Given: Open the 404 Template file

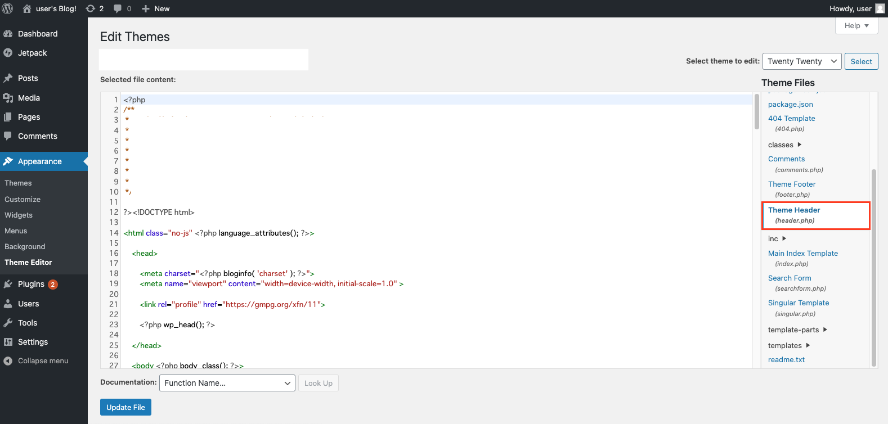Looking at the screenshot, I should 791,119.
